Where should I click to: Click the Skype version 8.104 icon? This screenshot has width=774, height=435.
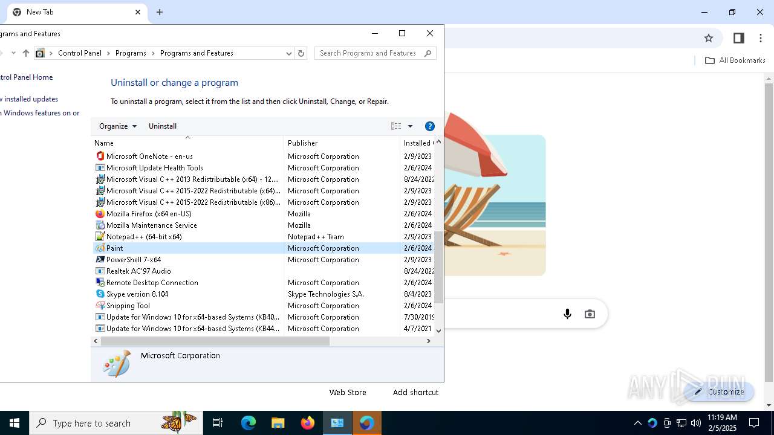tap(100, 294)
